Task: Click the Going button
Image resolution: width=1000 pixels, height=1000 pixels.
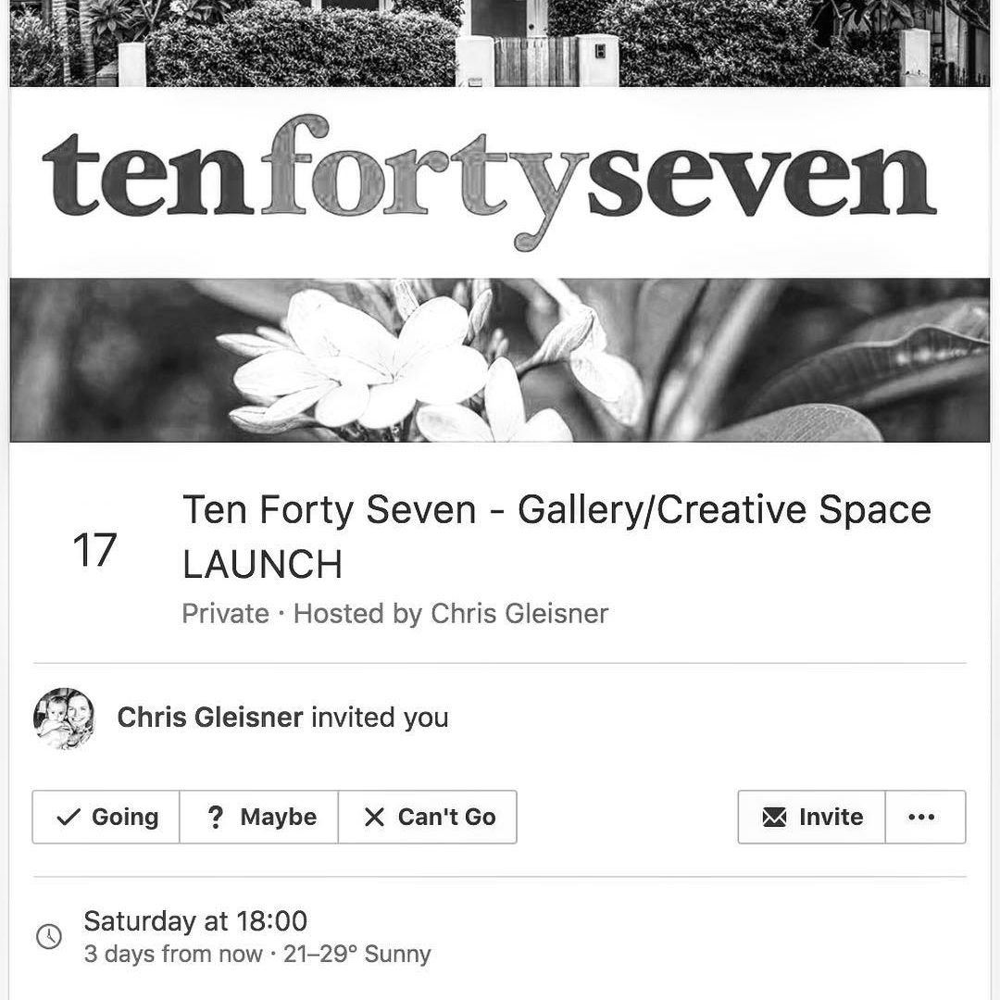Action: (x=106, y=817)
